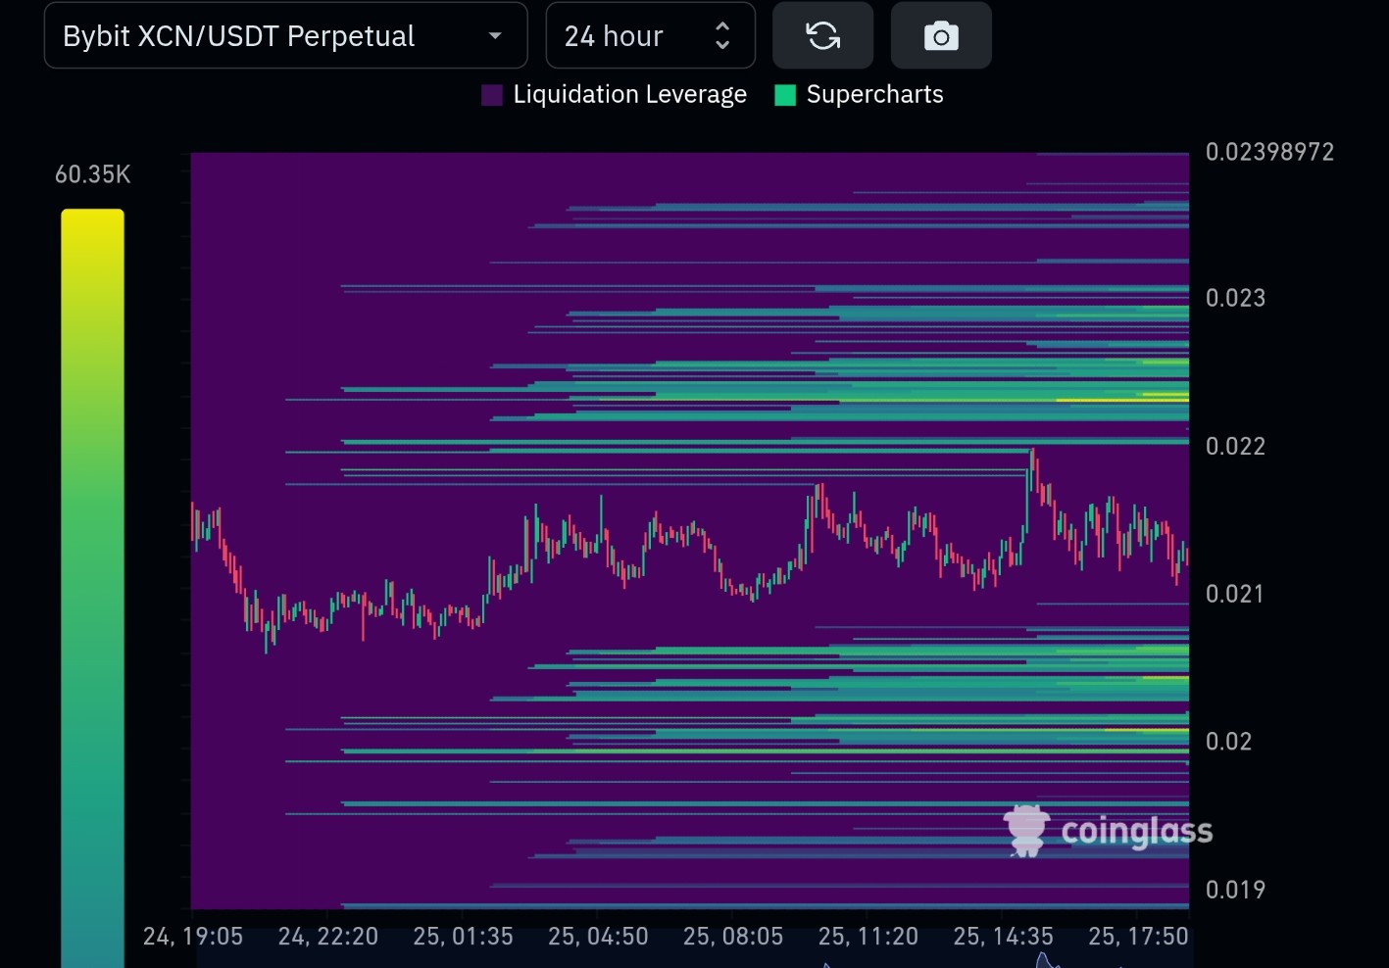Viewport: 1389px width, 968px height.
Task: Click the yellow-green heatmap color scale bar
Action: pos(93,588)
